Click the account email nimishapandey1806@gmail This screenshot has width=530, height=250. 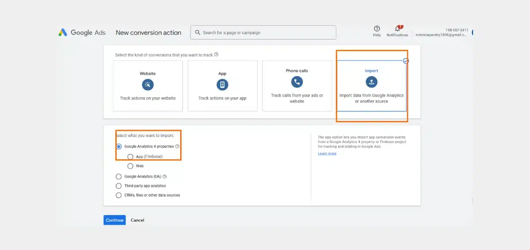440,35
